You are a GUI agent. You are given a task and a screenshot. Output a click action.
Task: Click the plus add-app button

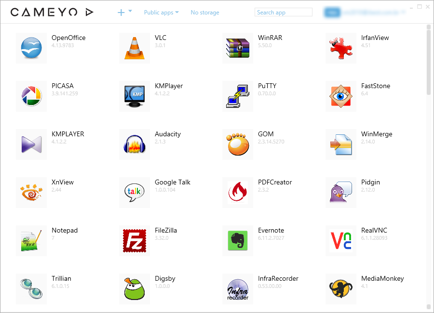click(x=121, y=13)
